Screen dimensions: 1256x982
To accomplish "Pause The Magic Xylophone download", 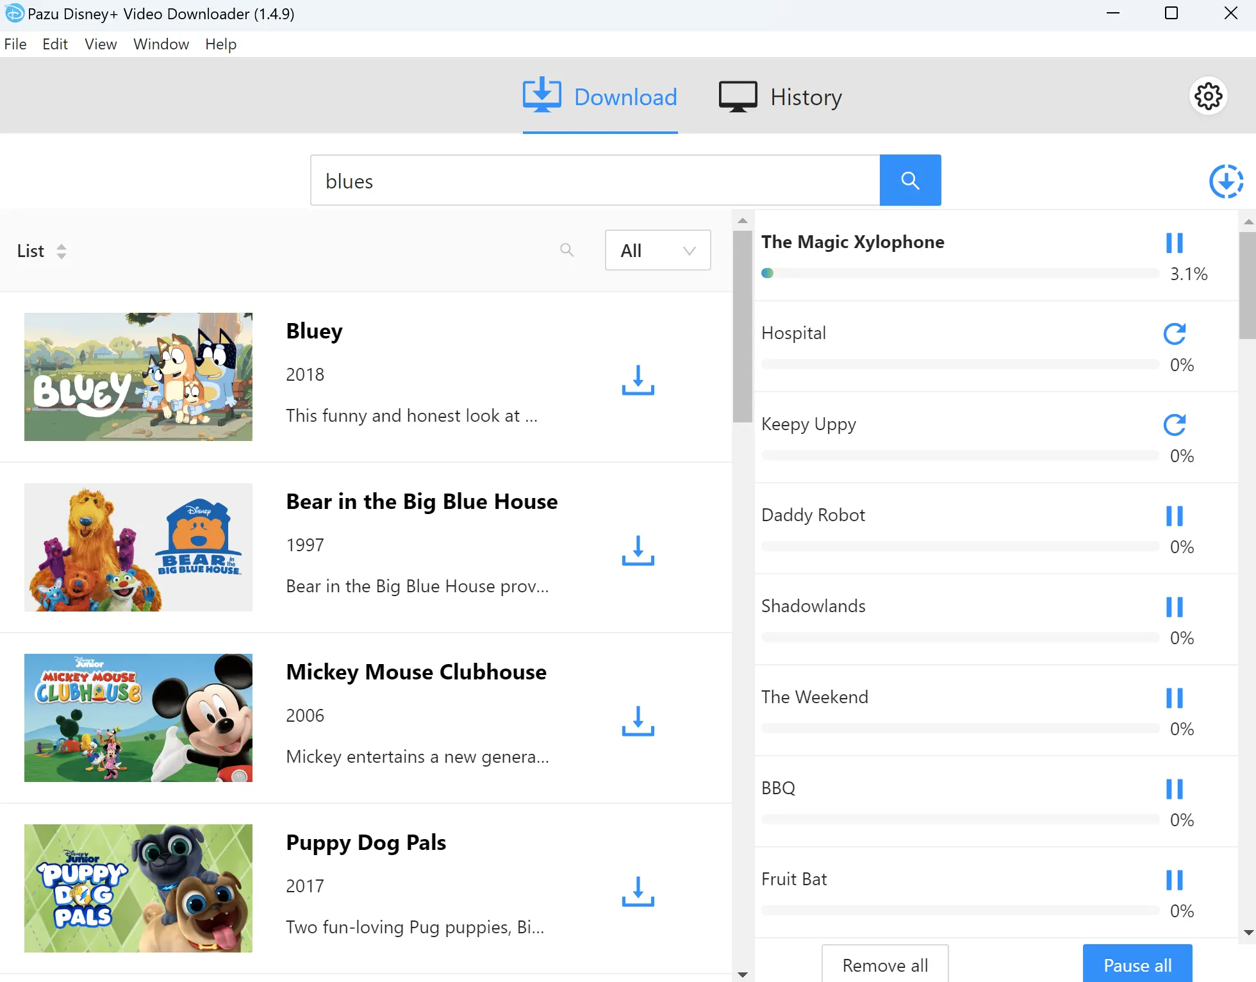I will coord(1174,243).
